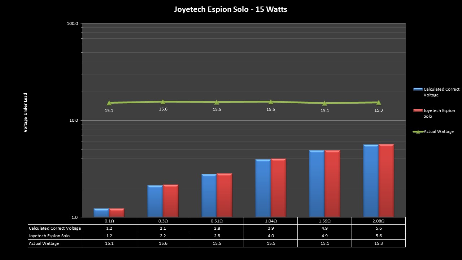The image size is (462, 260).
Task: Click the 0.51Ω column header cell
Action: (x=217, y=221)
